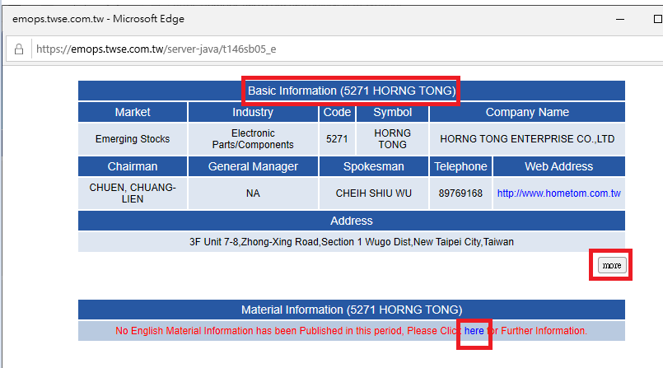Screen dimensions: 663x368
Task: Click the Spokesman header
Action: [374, 166]
